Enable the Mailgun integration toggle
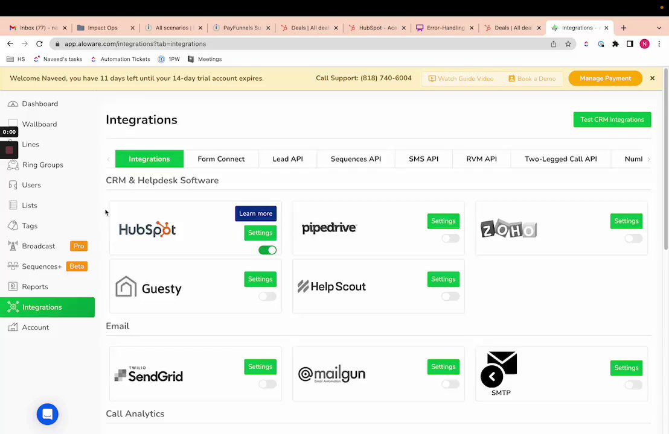Image resolution: width=669 pixels, height=434 pixels. pos(450,384)
